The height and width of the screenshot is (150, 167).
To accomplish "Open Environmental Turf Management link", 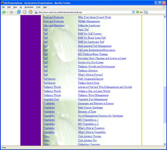I will pyautogui.click(x=95, y=46).
